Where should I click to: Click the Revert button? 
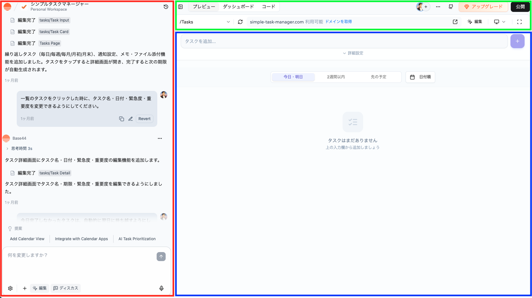pyautogui.click(x=144, y=119)
